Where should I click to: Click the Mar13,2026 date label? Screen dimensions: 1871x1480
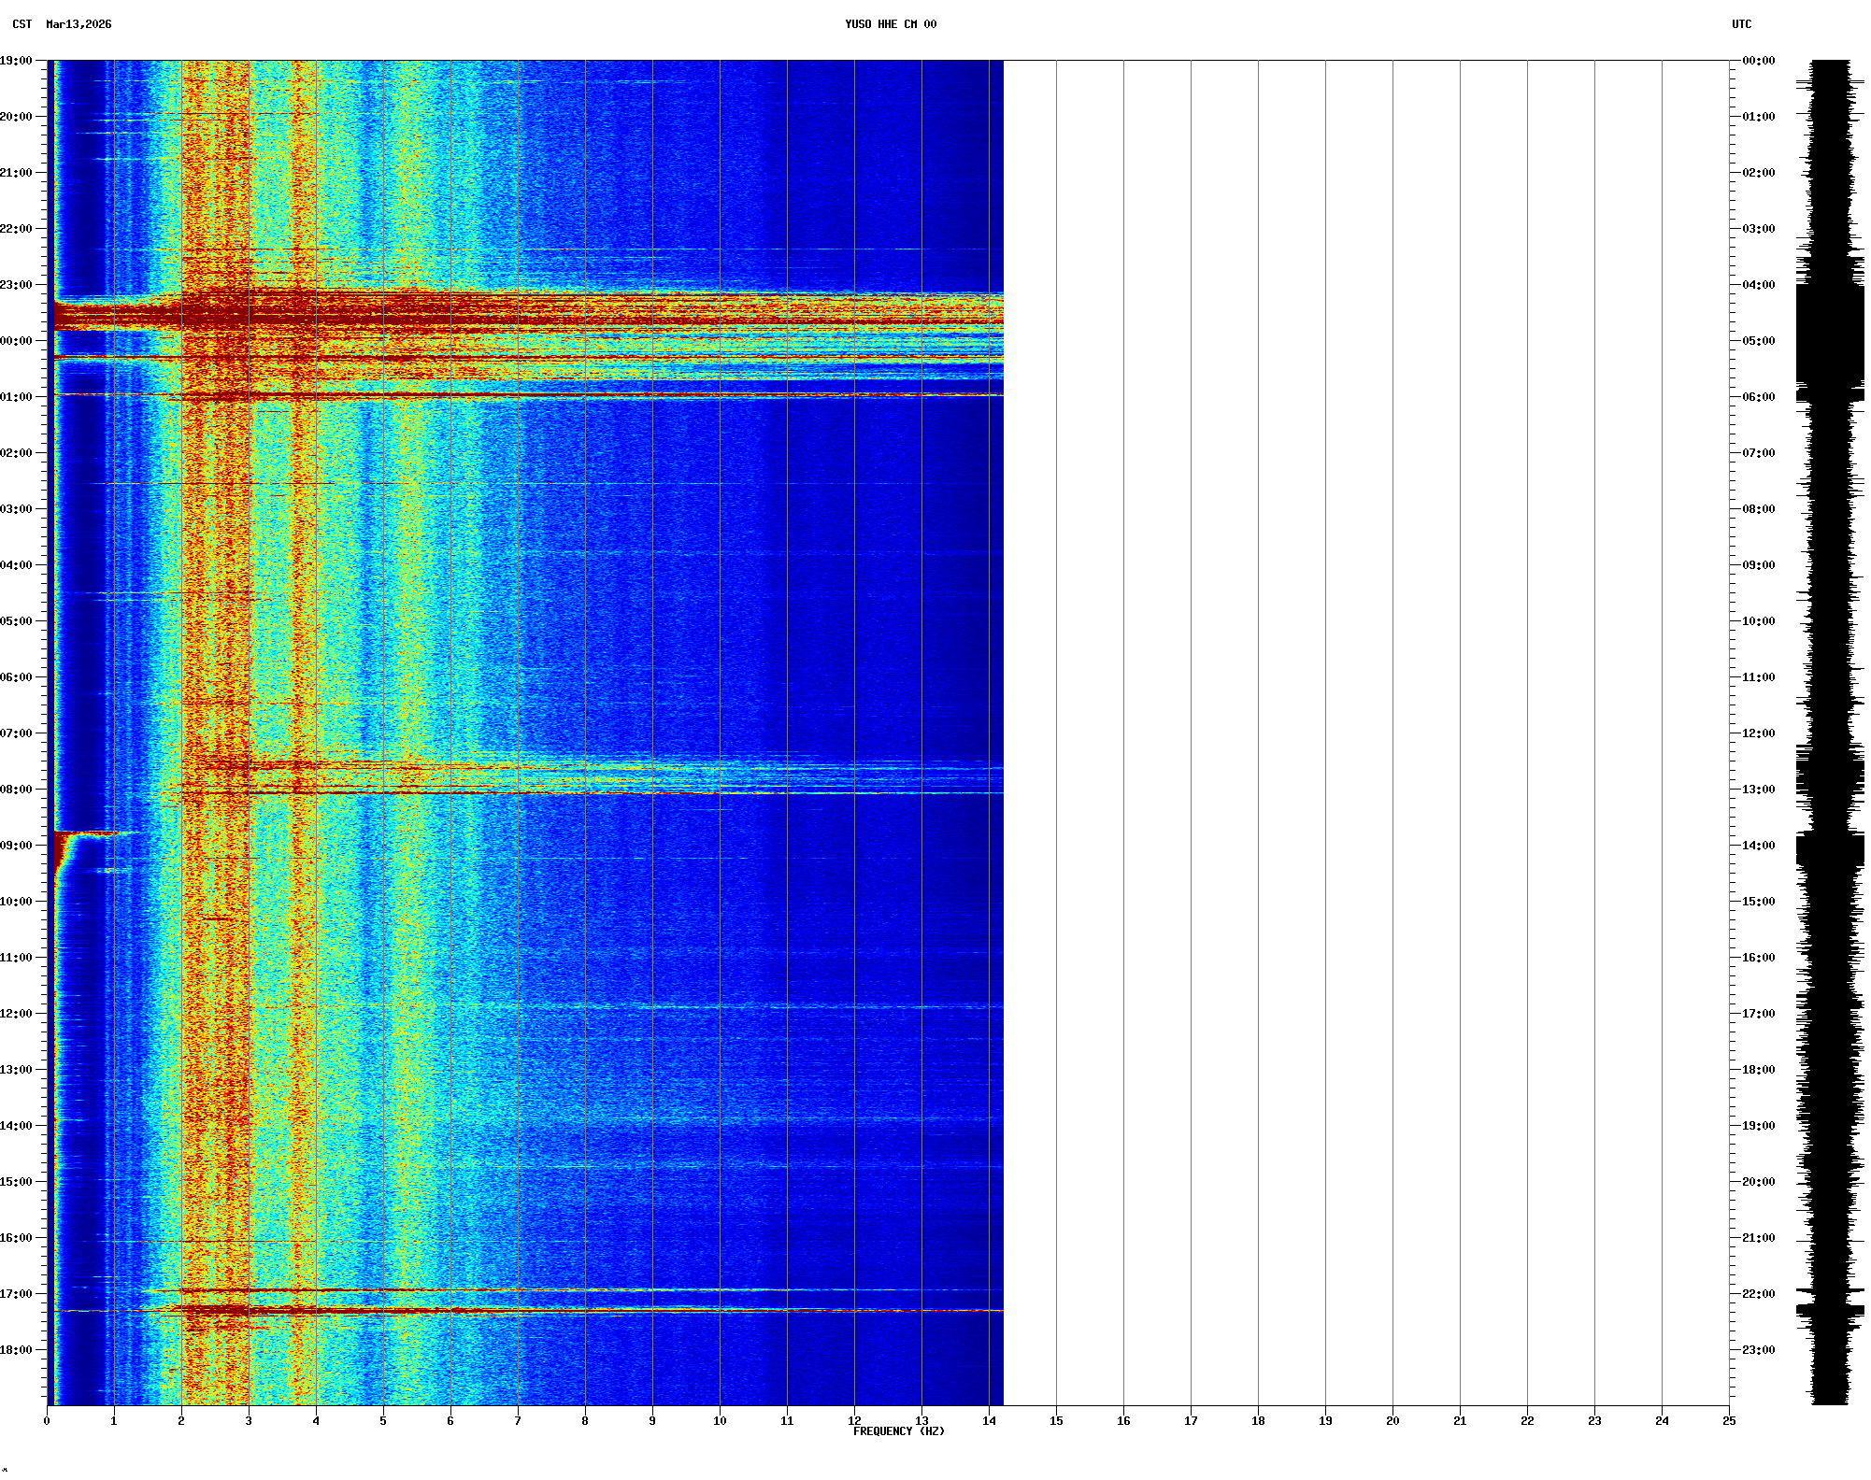(79, 24)
